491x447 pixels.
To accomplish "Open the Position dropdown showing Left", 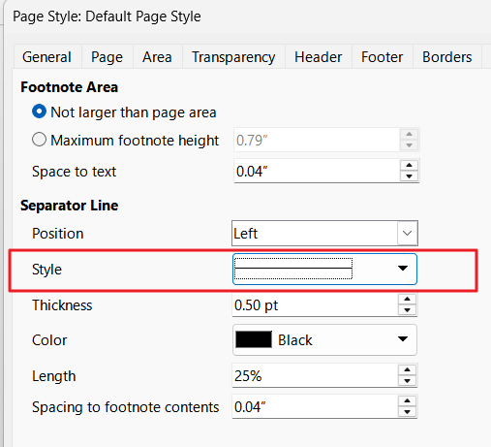I will pos(324,233).
